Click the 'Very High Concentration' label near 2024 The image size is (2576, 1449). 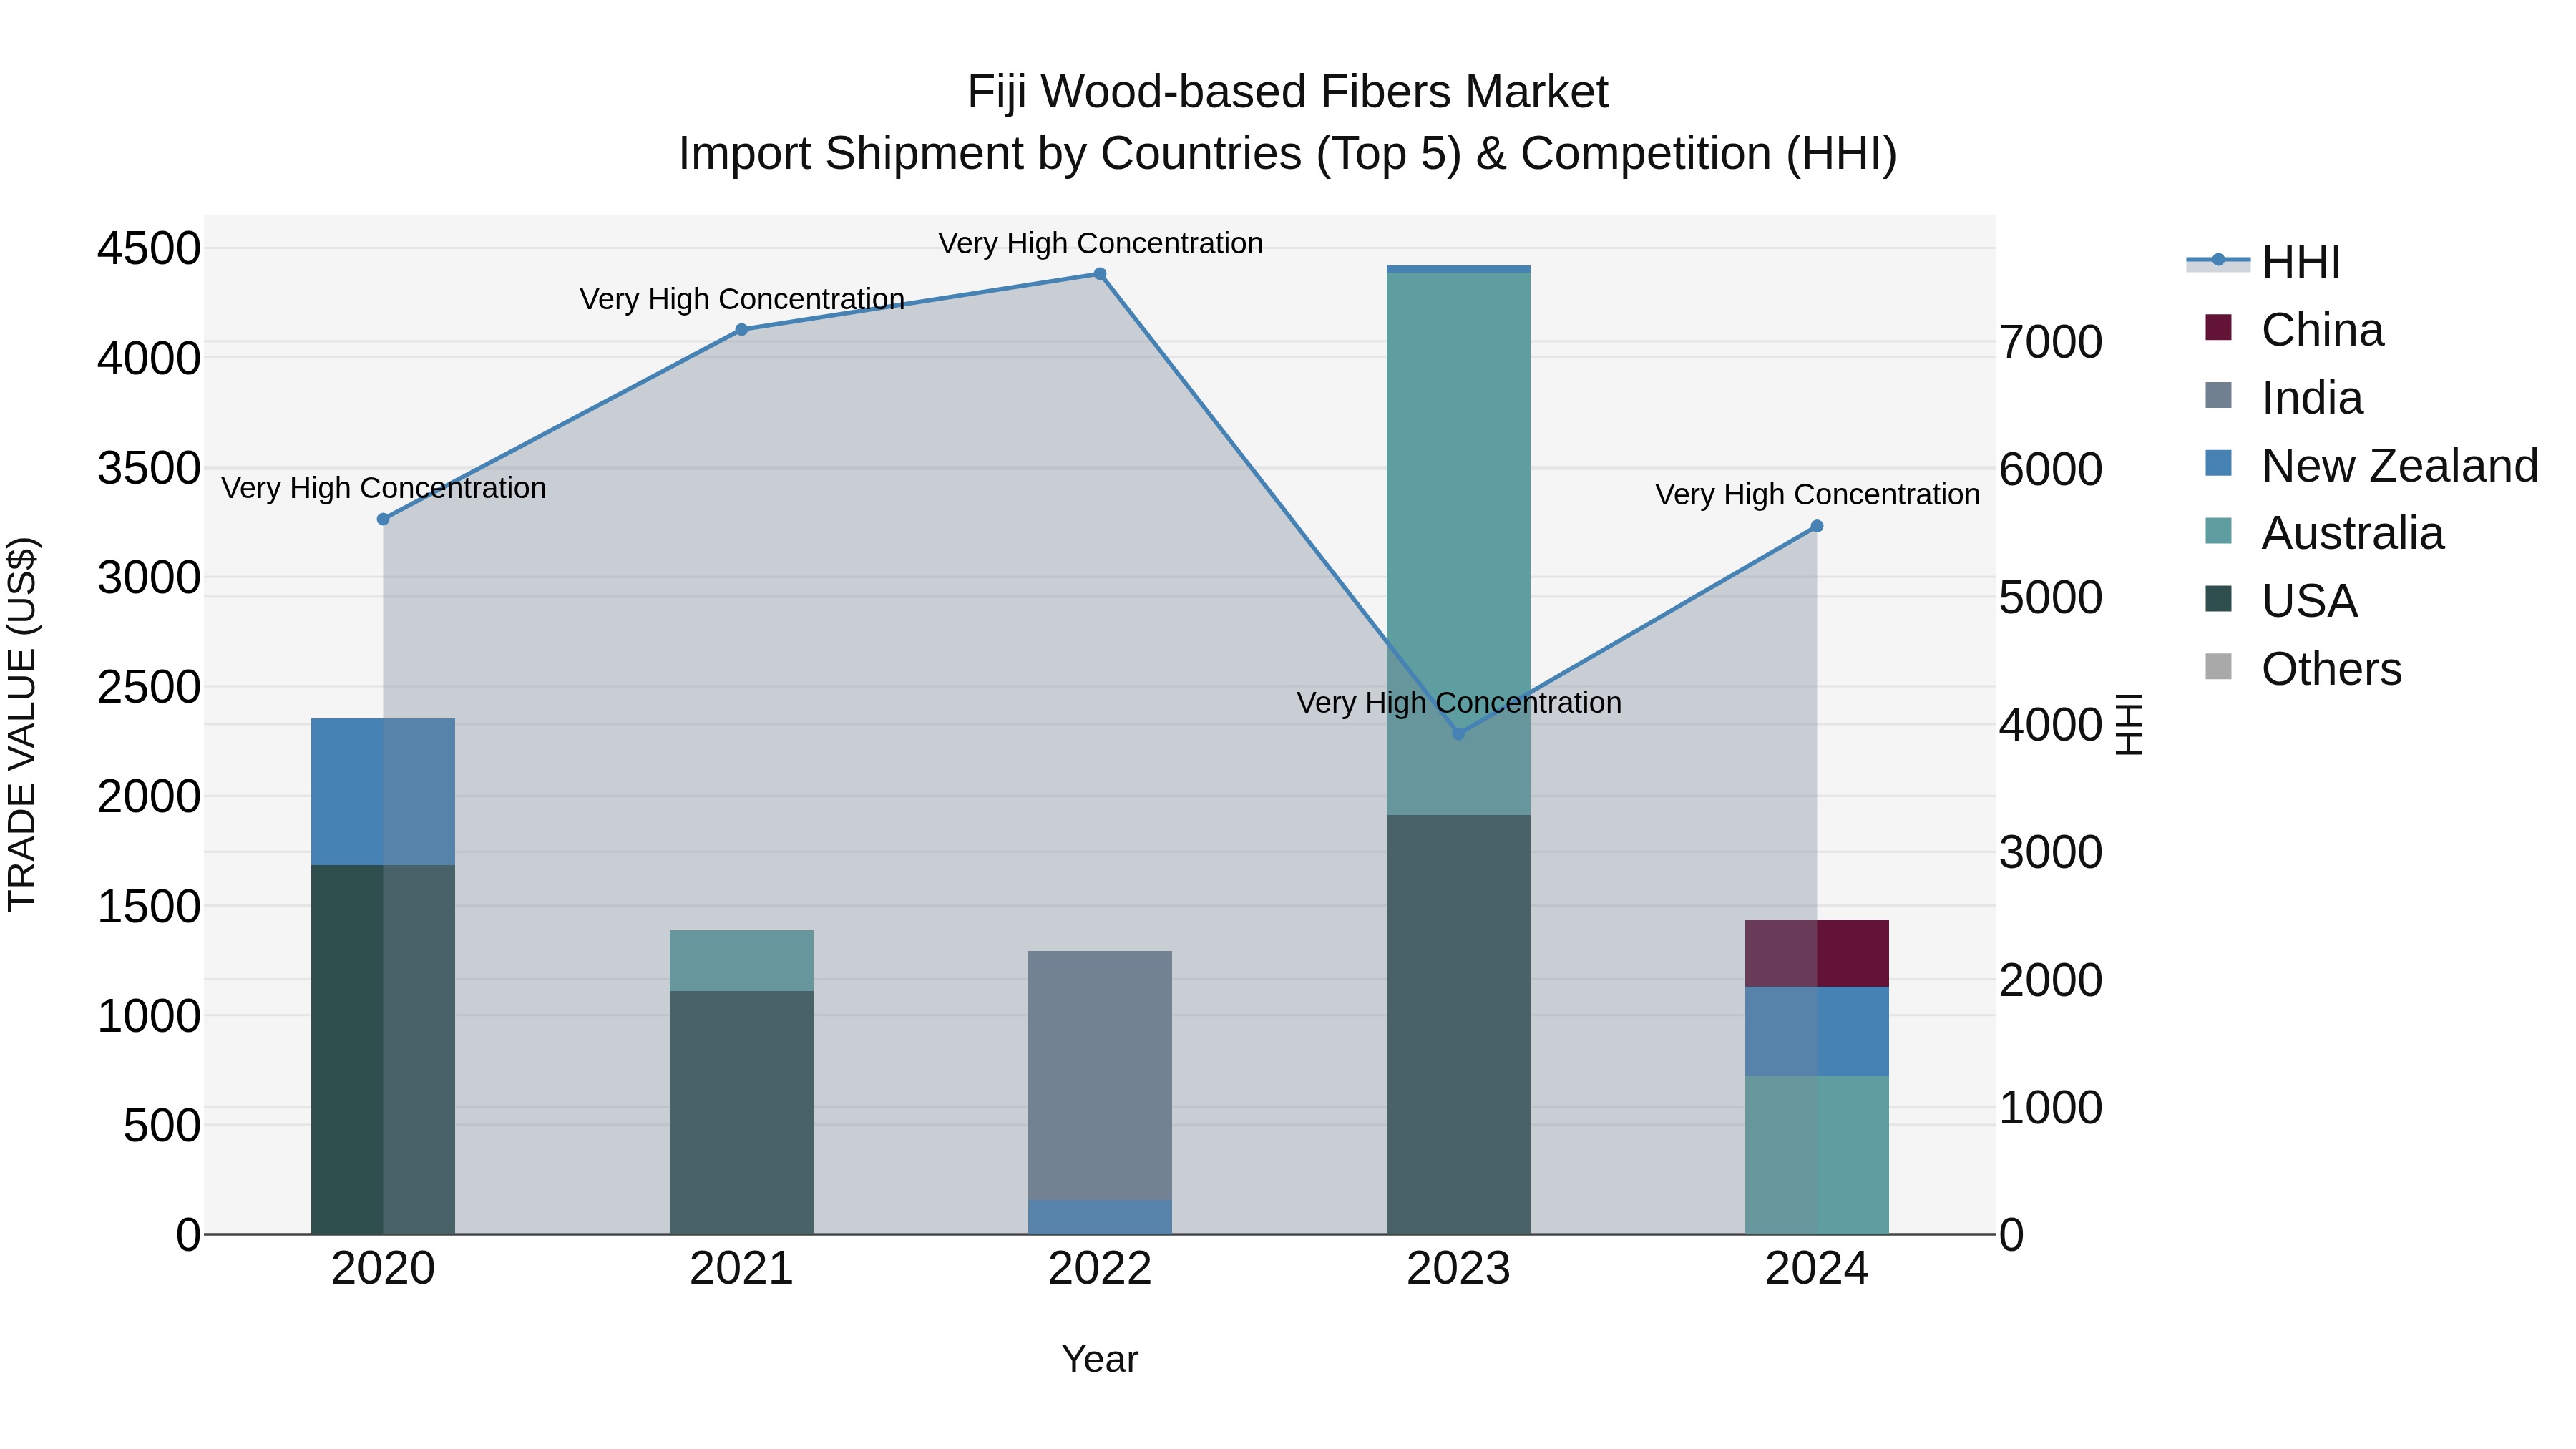coord(1818,495)
